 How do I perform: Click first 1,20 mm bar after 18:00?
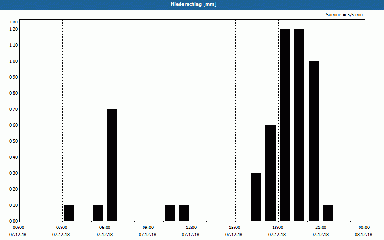[285, 125]
